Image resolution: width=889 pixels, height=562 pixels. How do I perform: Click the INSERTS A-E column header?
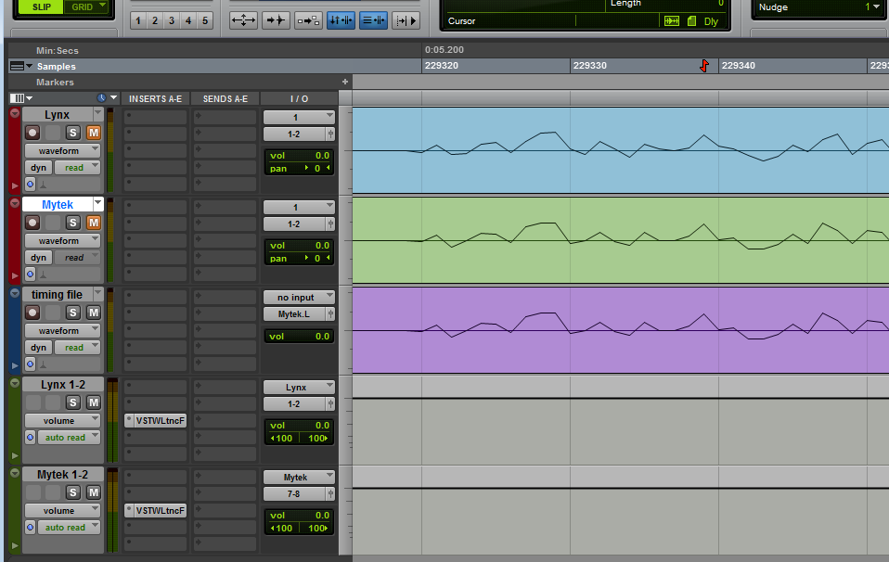pos(155,98)
